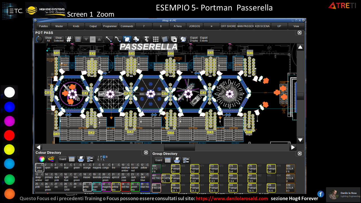This screenshot has height=203, width=361.
Task: Choose the straight line selection tool
Action: (x=109, y=39)
